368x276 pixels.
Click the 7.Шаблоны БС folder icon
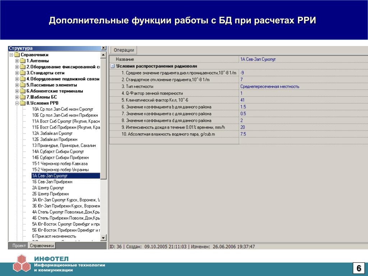(23, 97)
